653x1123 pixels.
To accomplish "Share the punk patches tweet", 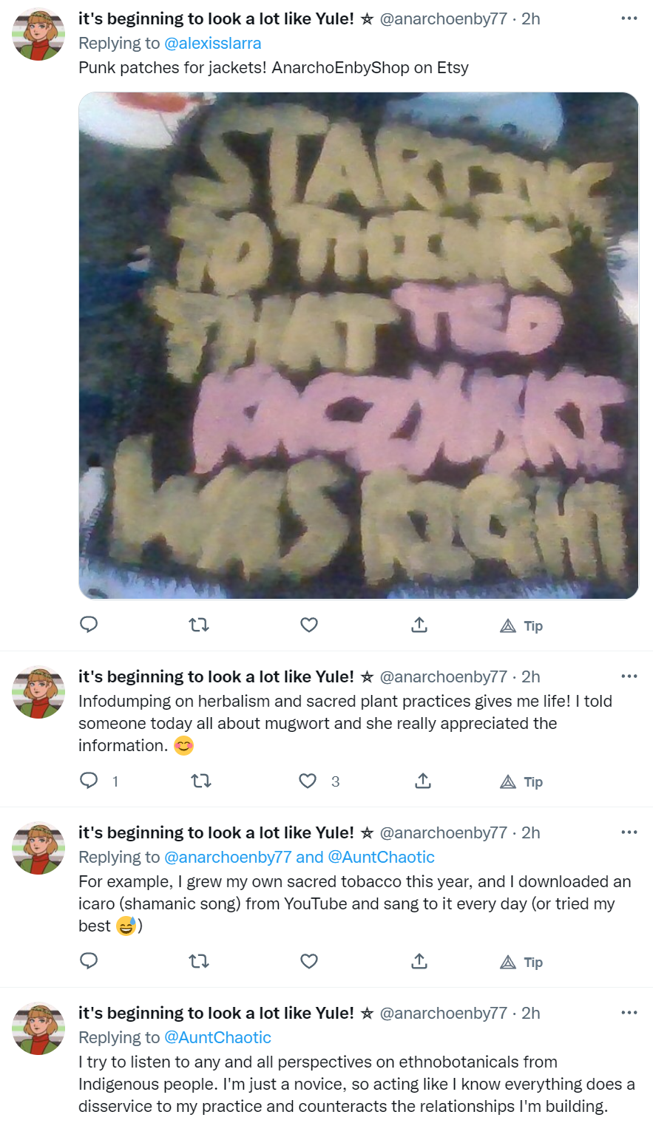I will click(x=419, y=625).
